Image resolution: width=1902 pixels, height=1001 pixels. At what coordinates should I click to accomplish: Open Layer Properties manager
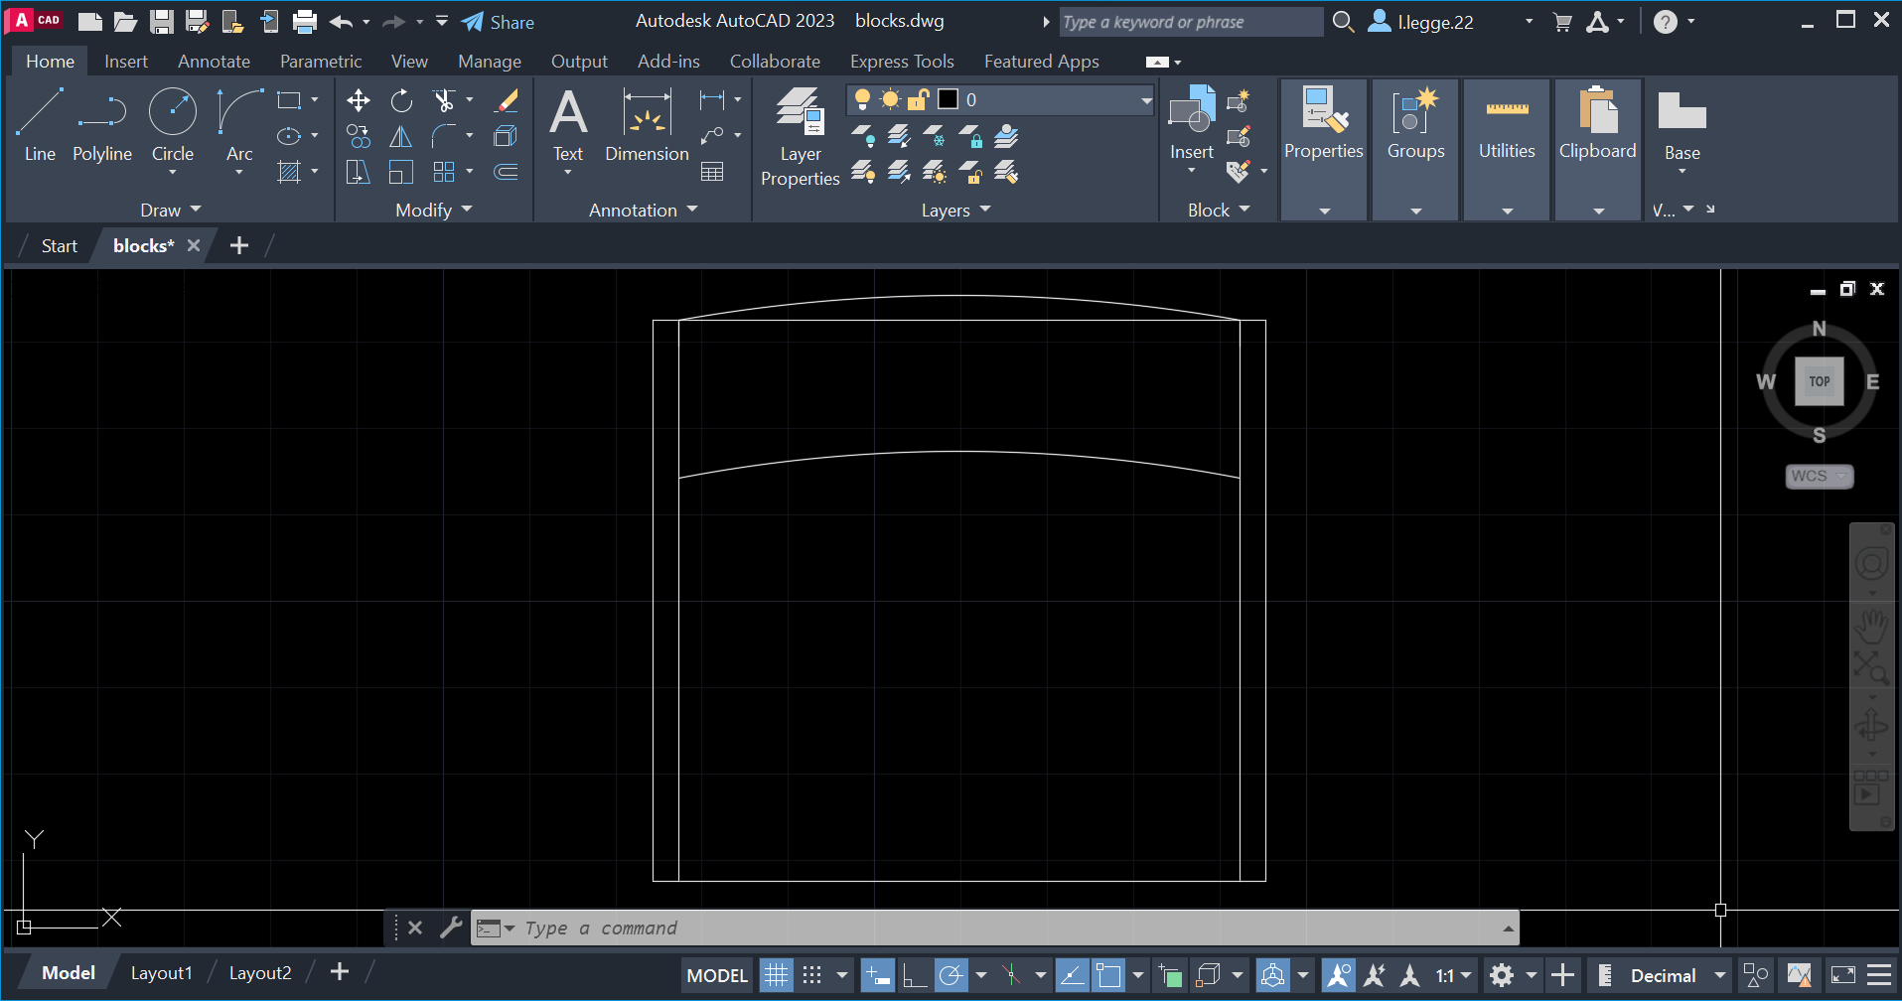[801, 137]
